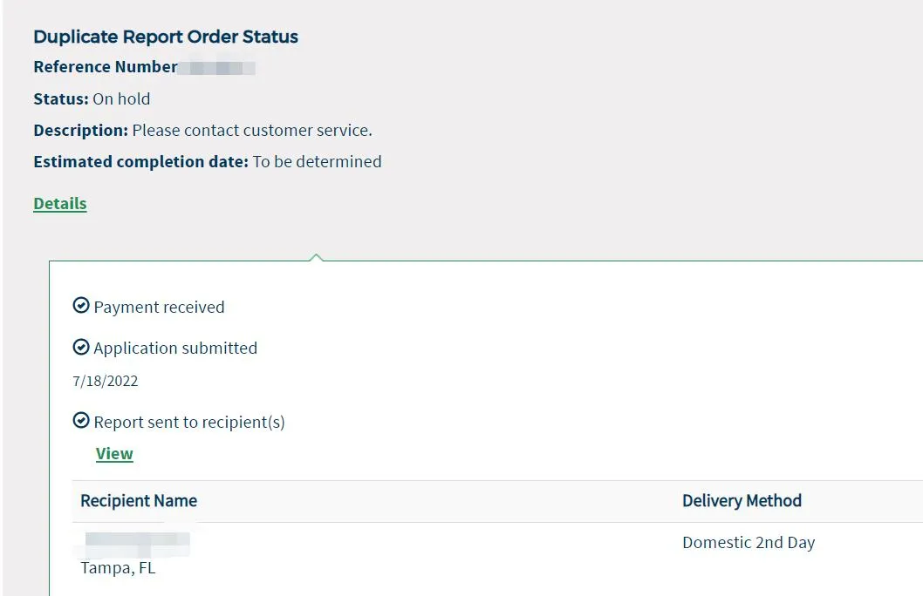The image size is (923, 596).
Task: Click the On hold status value
Action: 121,98
